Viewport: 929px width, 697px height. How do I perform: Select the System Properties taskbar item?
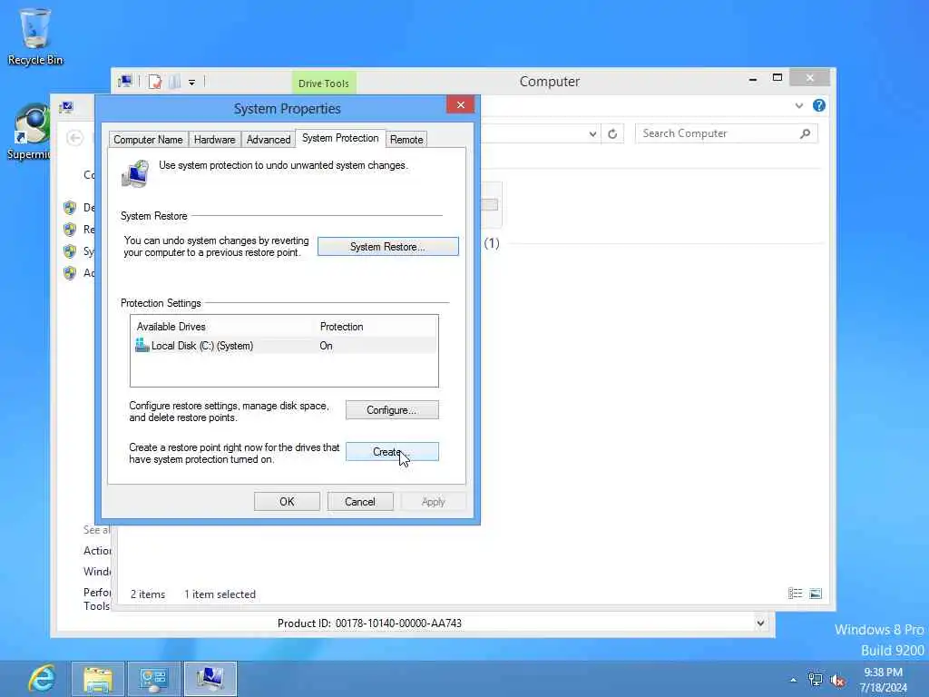pyautogui.click(x=210, y=679)
